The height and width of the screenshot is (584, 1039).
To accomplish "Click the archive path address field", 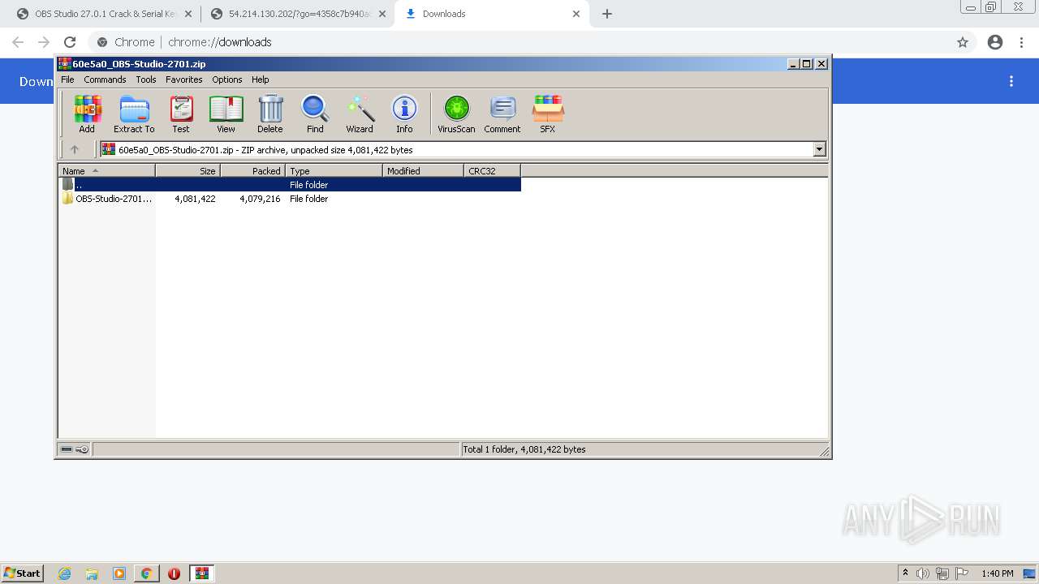I will tap(457, 149).
